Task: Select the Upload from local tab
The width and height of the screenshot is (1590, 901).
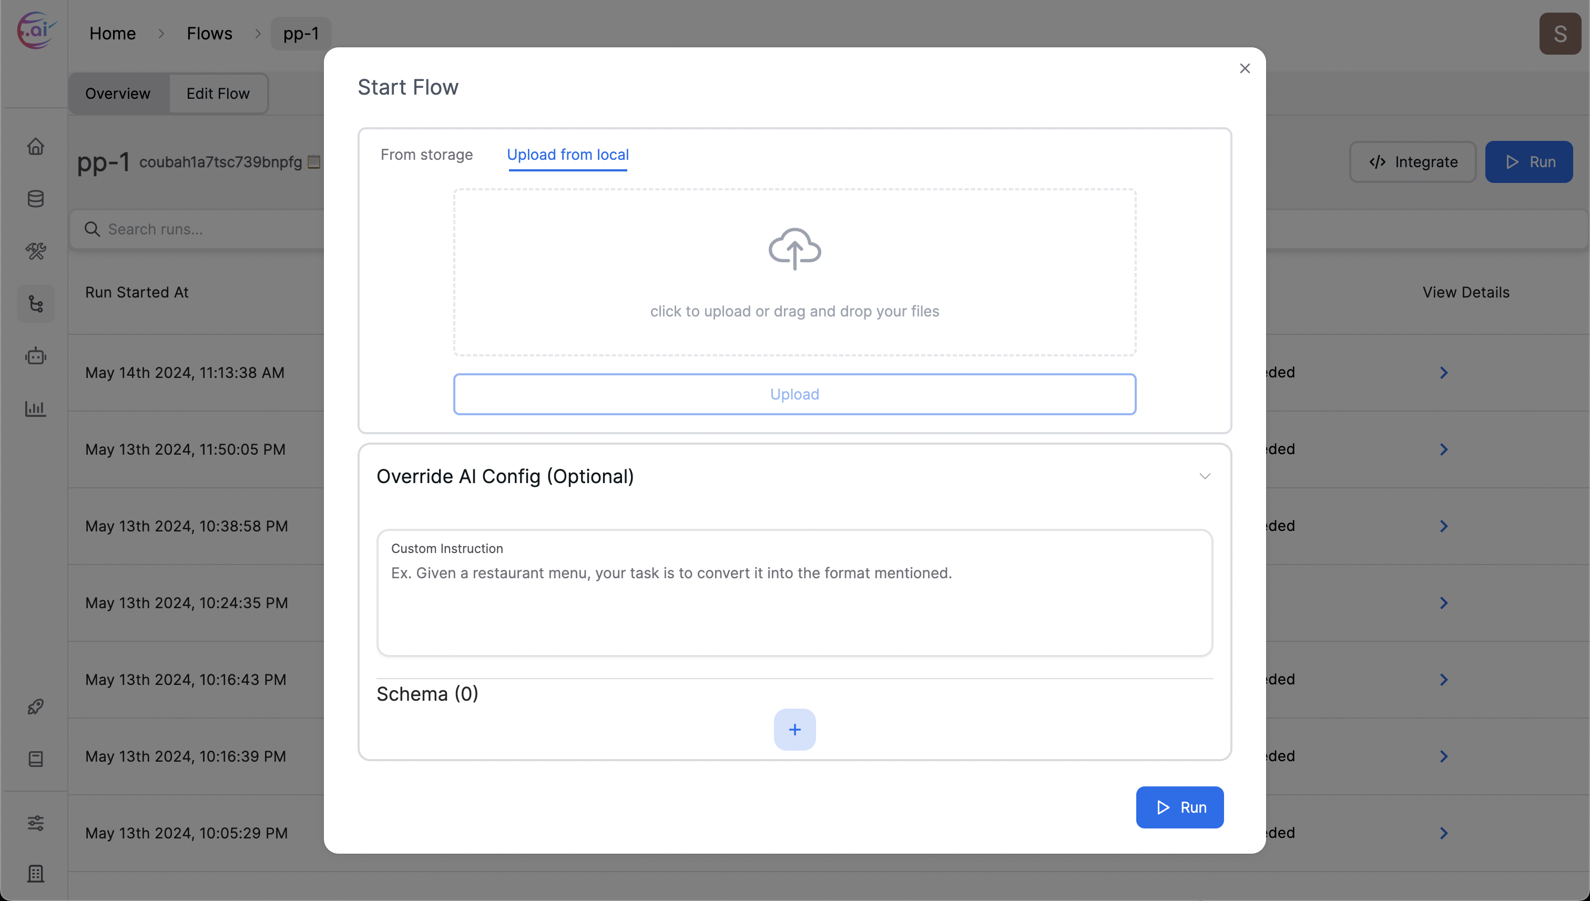Action: 567,155
